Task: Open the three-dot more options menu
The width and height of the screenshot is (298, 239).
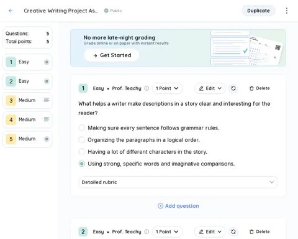Action: (287, 11)
